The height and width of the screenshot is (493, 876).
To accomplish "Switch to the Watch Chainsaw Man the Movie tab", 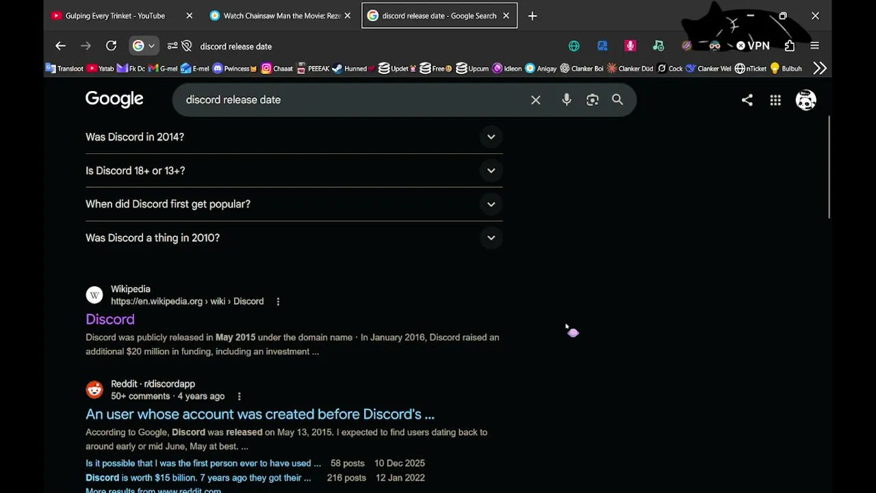I will click(281, 16).
